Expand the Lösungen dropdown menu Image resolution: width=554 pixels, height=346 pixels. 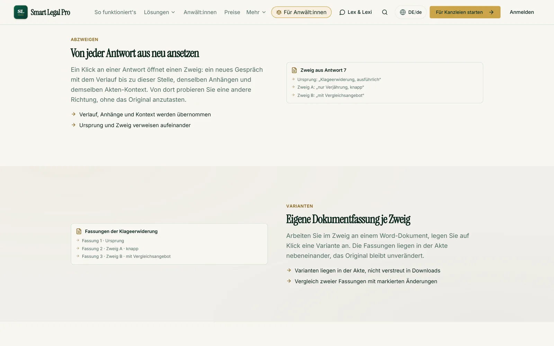tap(160, 12)
